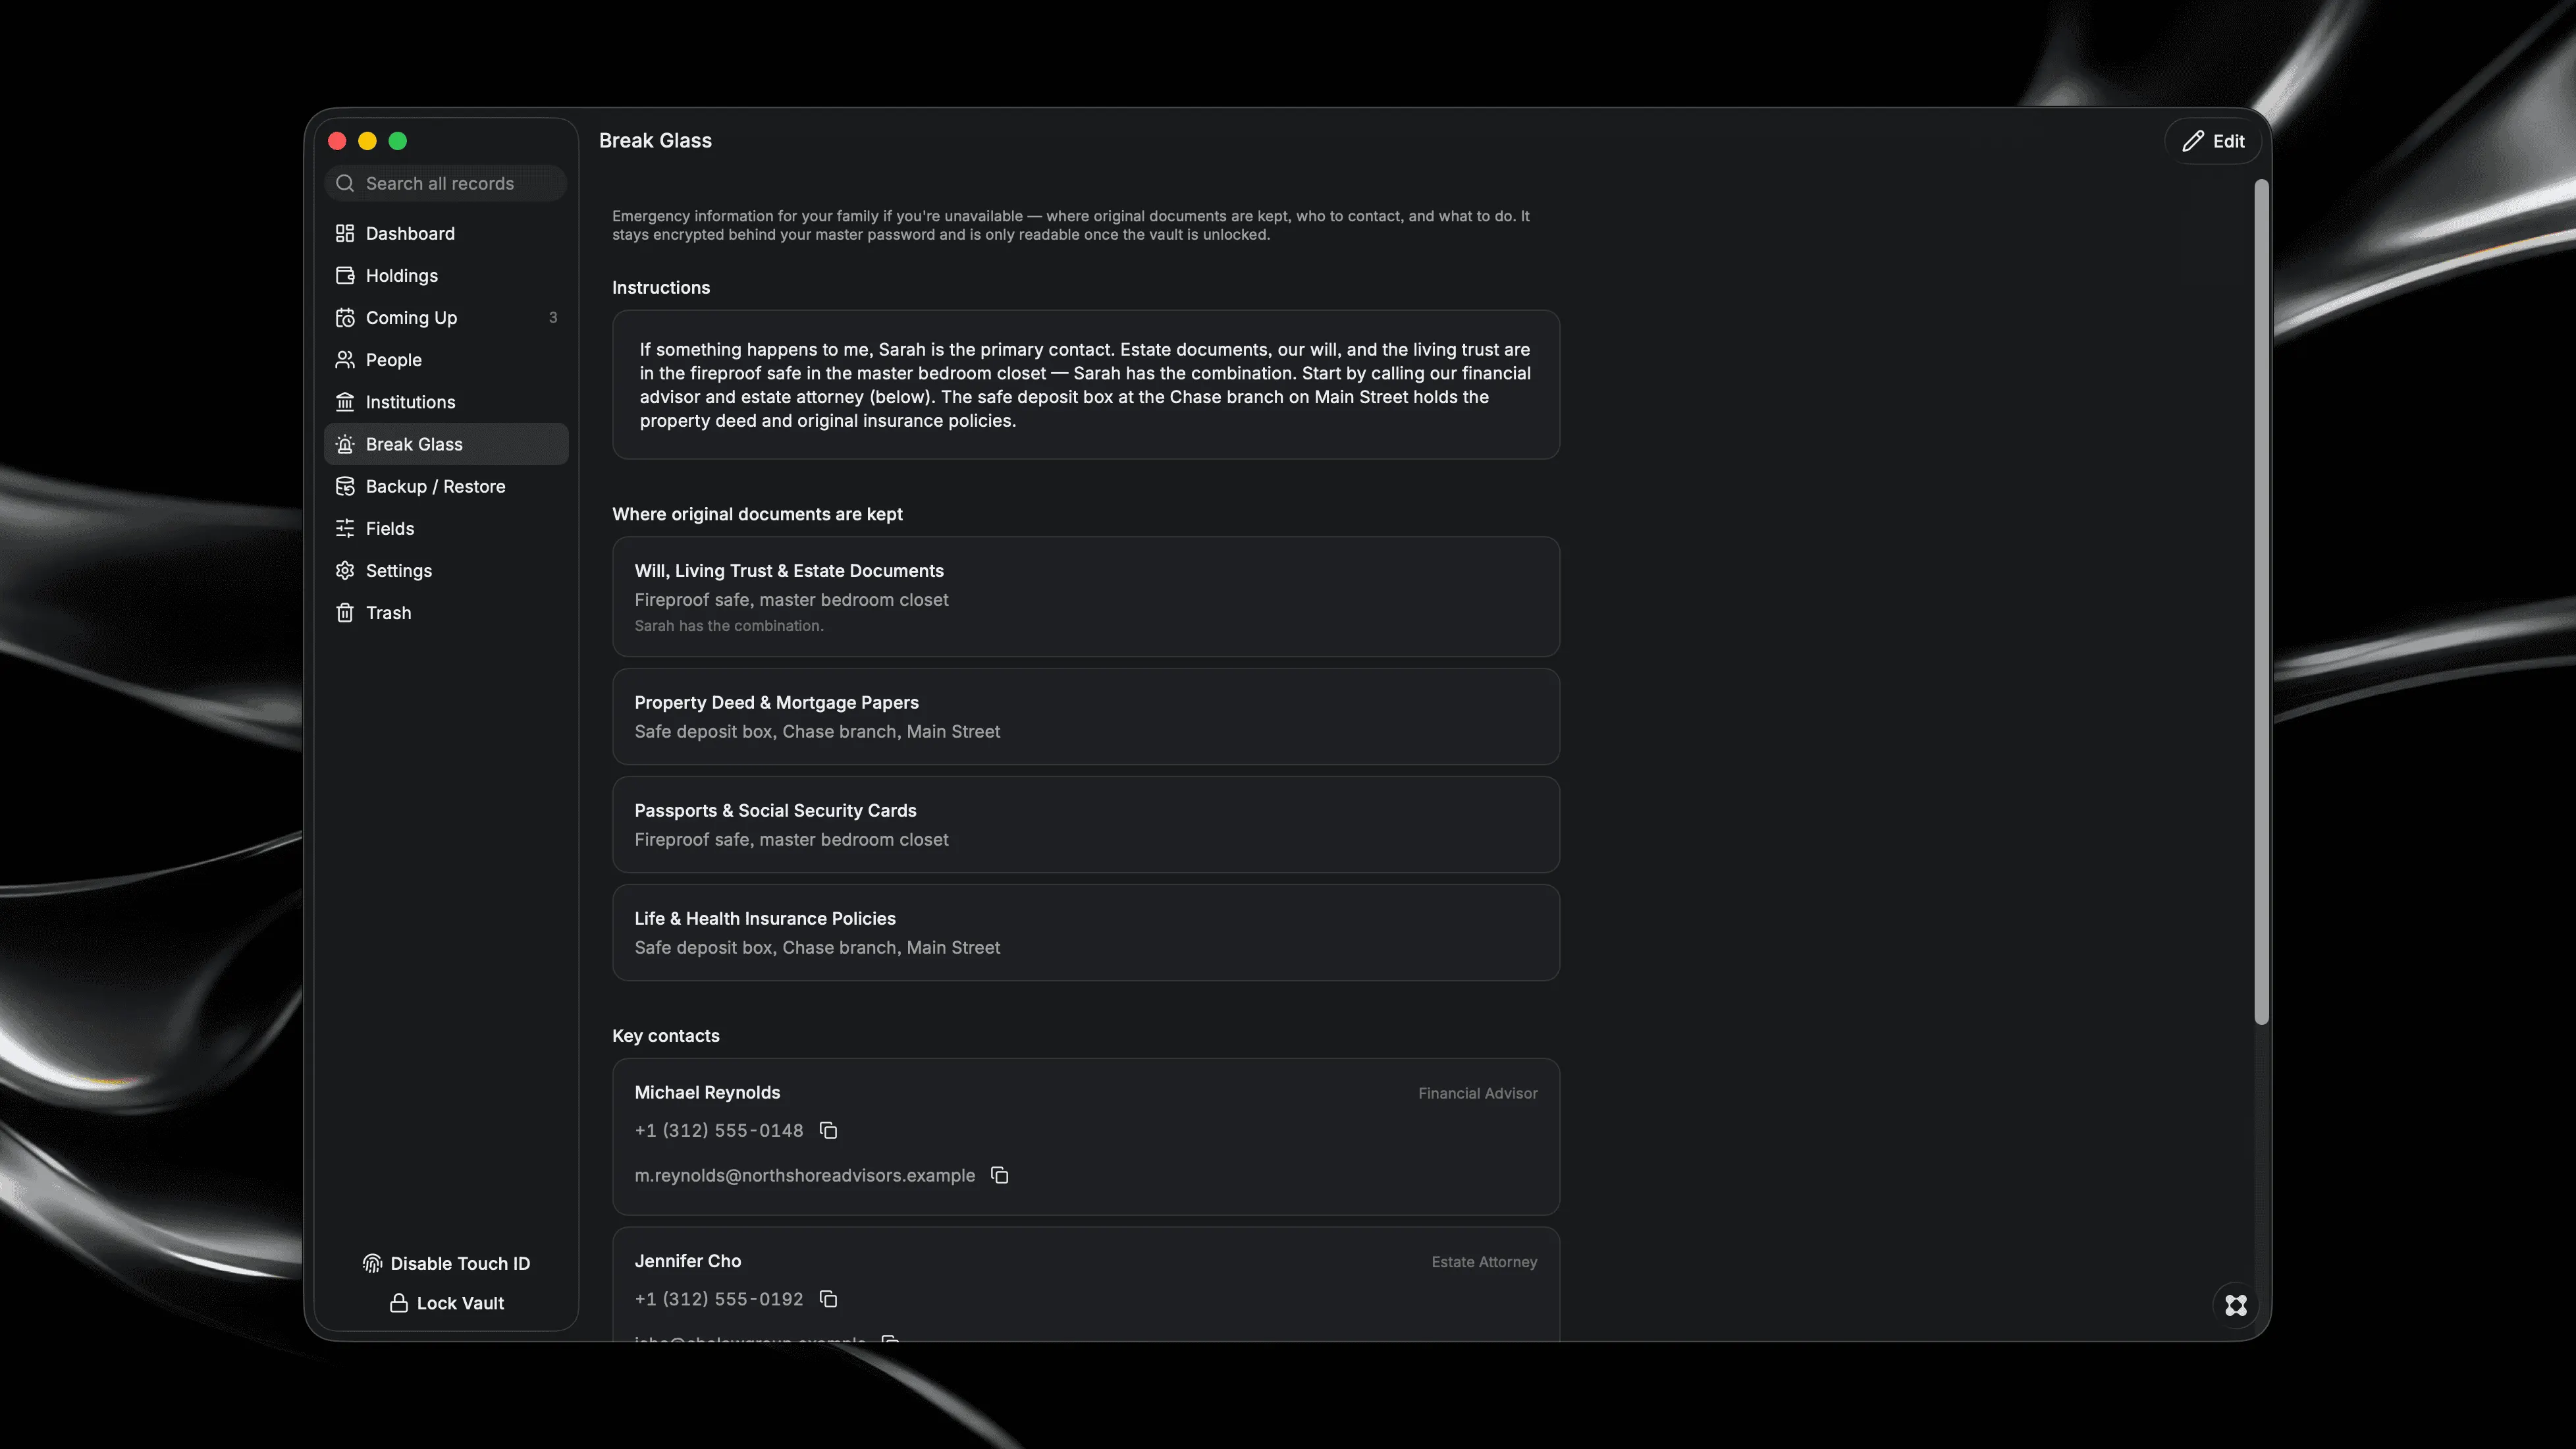Click the vertical scrollbar thumb
Image resolution: width=2576 pixels, height=1449 pixels.
pyautogui.click(x=2261, y=602)
